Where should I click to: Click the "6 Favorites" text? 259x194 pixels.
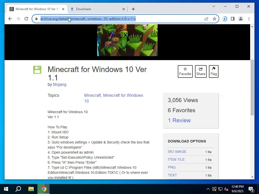click(x=182, y=110)
